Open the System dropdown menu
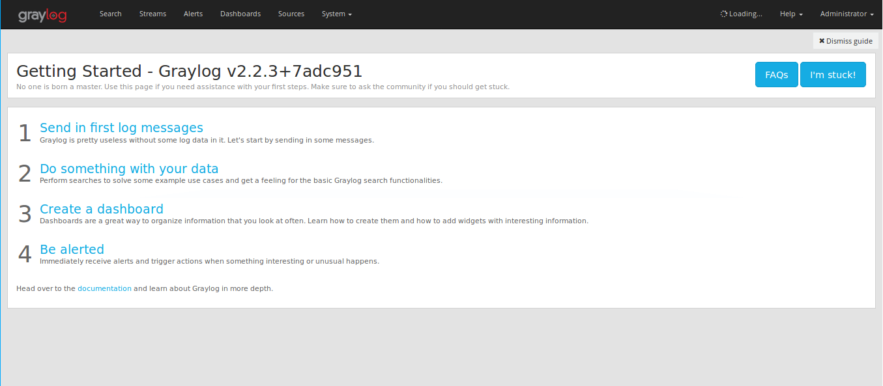The image size is (883, 386). [x=336, y=14]
